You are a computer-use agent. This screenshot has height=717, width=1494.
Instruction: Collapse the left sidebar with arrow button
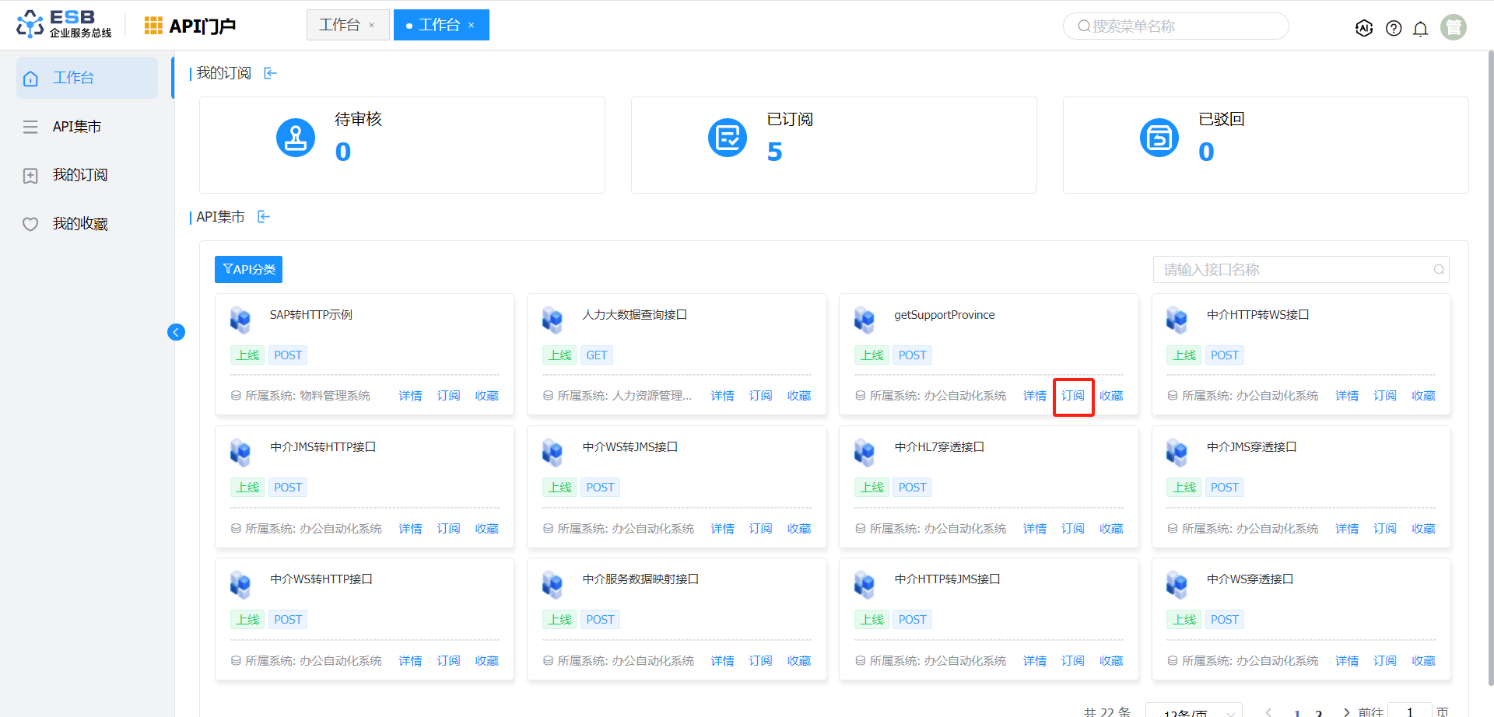tap(176, 332)
